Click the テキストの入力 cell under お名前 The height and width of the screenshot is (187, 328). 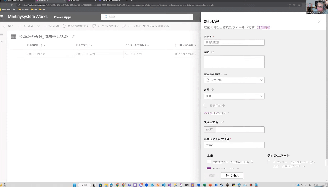[49, 54]
